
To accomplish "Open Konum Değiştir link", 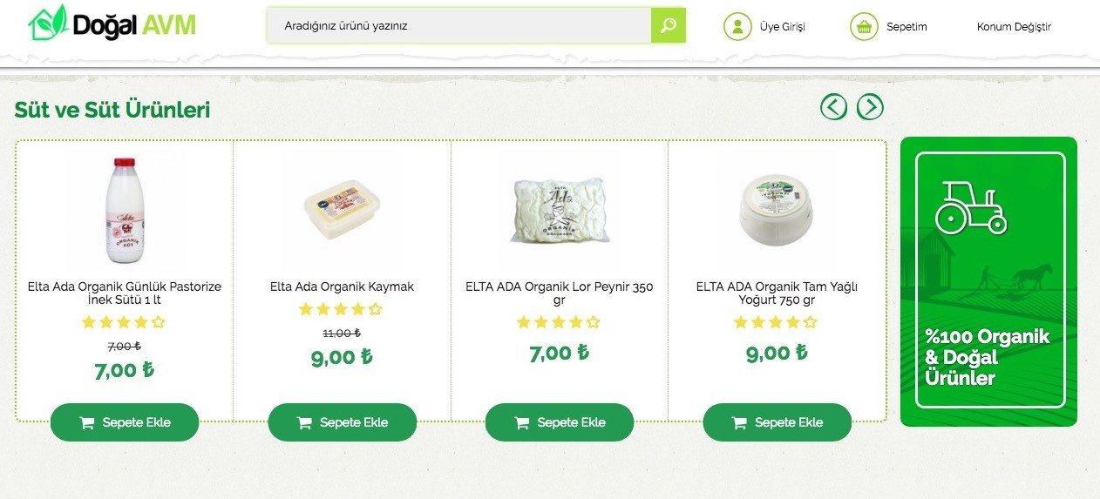I will (x=1014, y=27).
